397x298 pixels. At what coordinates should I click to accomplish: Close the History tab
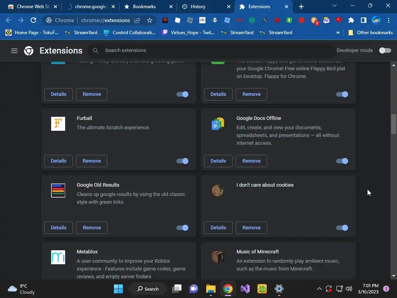coord(229,7)
